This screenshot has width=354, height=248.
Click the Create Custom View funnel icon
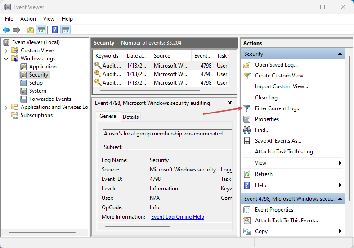247,76
